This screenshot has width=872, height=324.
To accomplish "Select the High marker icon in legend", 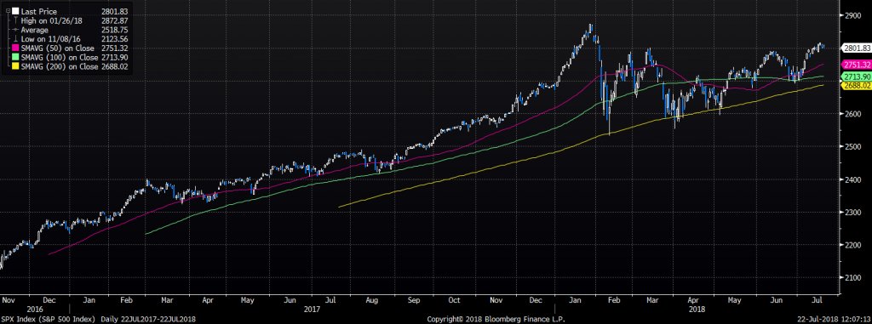I will (x=15, y=20).
